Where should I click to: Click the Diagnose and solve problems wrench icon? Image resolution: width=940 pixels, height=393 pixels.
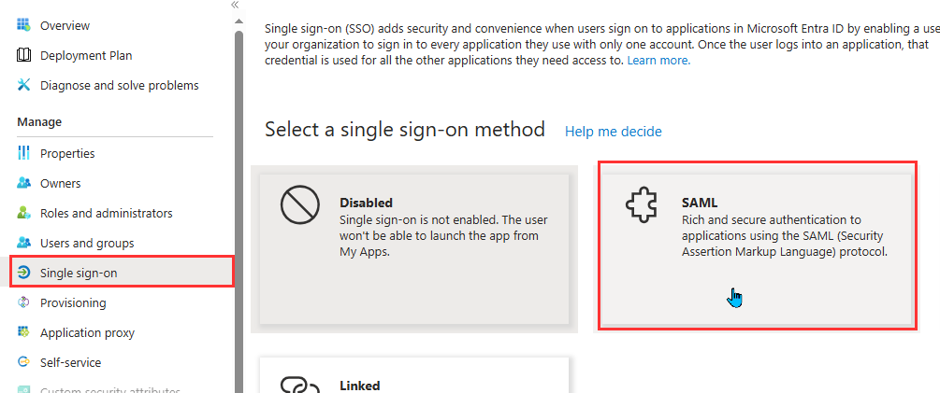pyautogui.click(x=23, y=85)
